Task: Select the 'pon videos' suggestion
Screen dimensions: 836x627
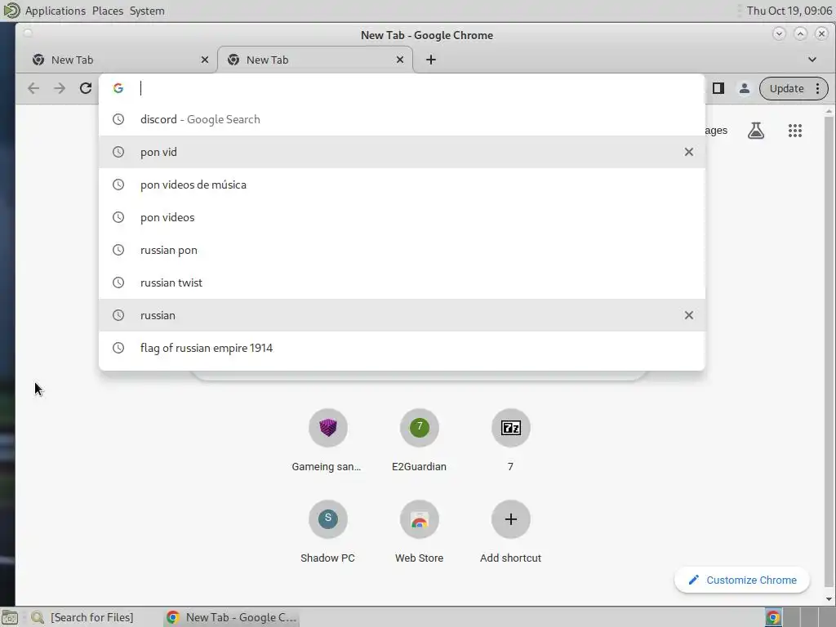Action: click(x=402, y=217)
